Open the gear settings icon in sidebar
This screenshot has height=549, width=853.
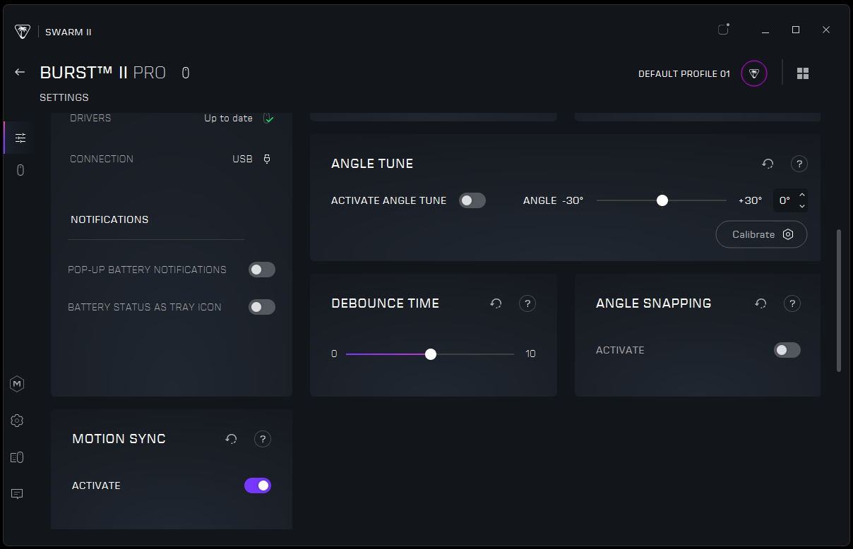point(18,421)
